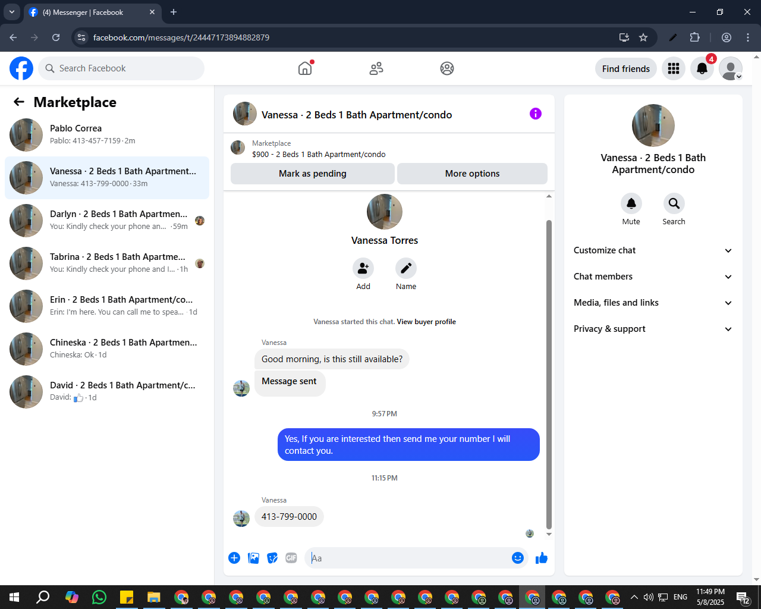Screen dimensions: 761x609
Task: Click Mark as pending button
Action: point(313,174)
